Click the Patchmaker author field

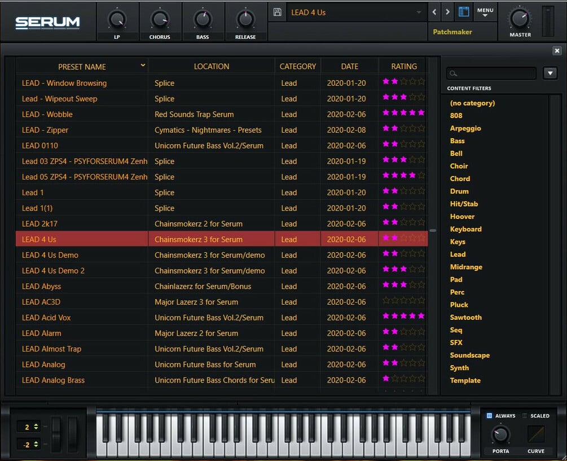pos(462,32)
